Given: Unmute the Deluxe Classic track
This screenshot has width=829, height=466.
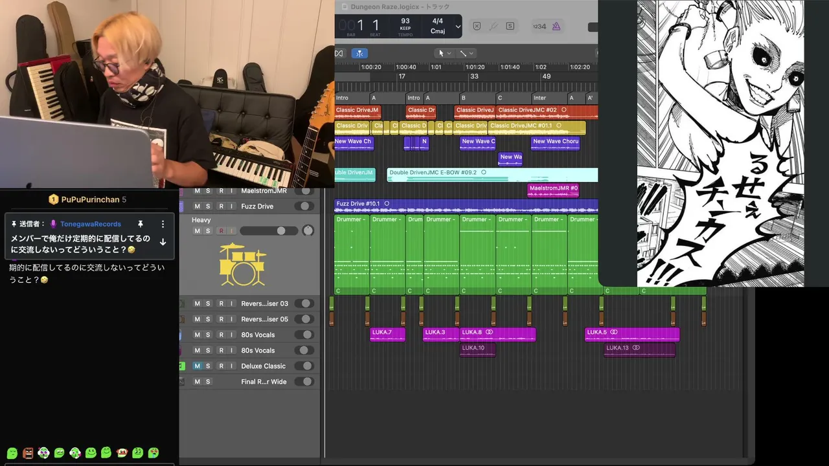Looking at the screenshot, I should coord(198,366).
